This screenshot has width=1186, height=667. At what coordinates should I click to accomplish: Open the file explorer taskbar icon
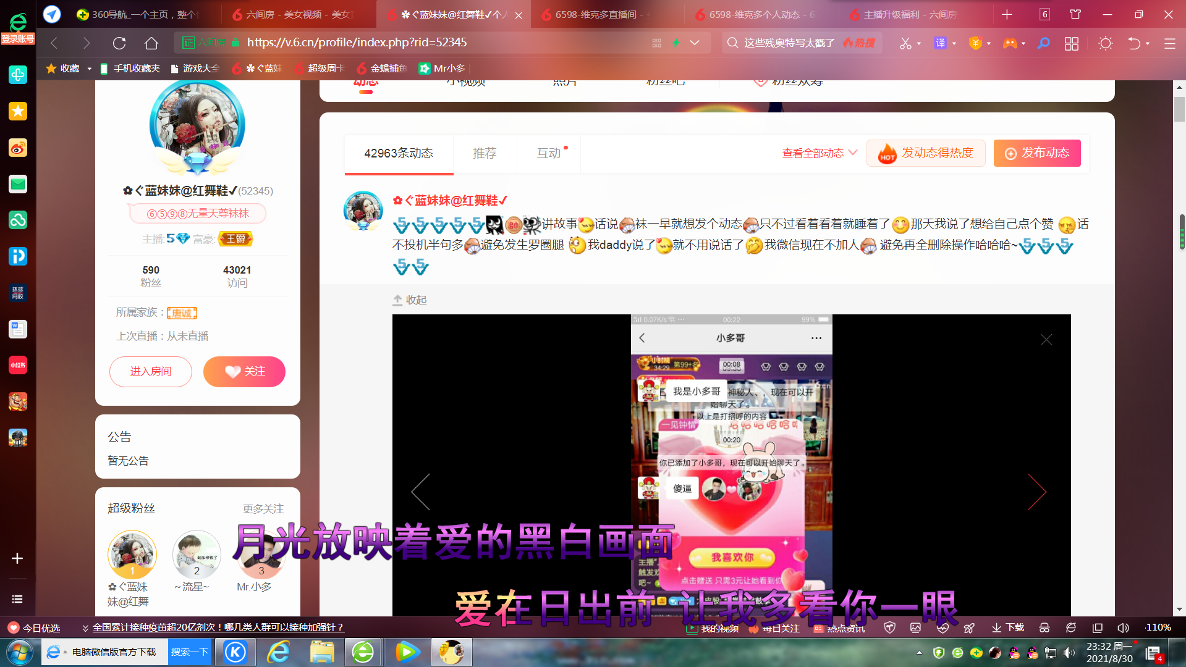[x=321, y=652]
